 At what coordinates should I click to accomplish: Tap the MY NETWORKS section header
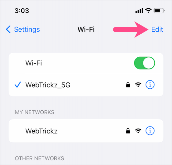click(34, 112)
